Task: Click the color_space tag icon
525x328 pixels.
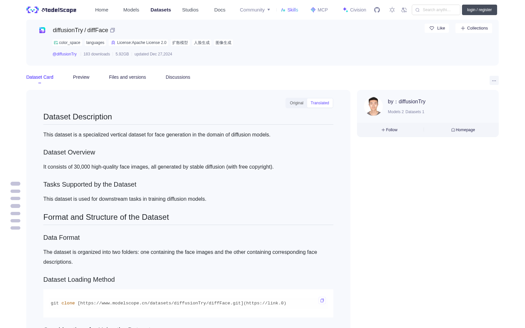Action: pos(56,43)
